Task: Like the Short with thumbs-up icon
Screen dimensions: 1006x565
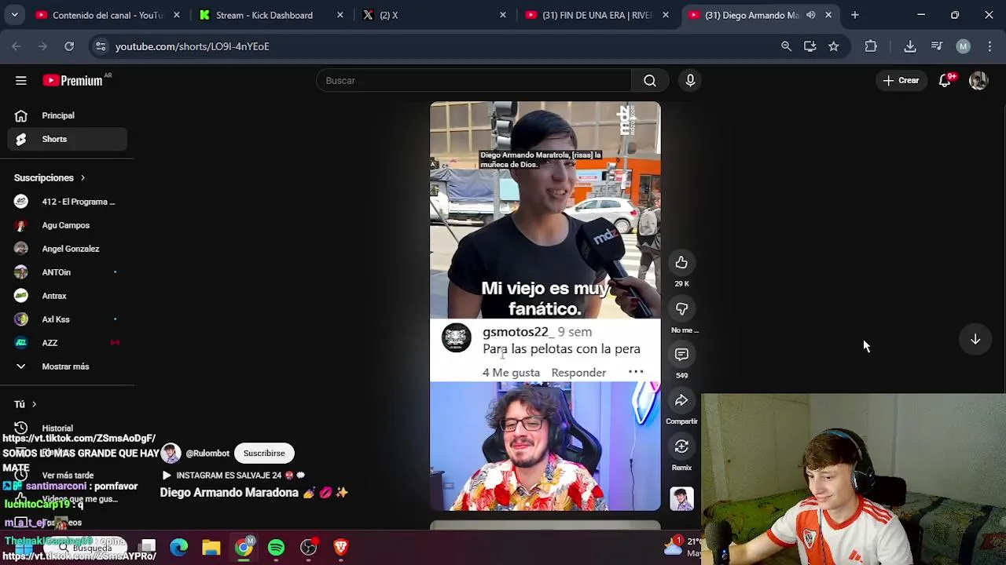Action: pyautogui.click(x=681, y=263)
